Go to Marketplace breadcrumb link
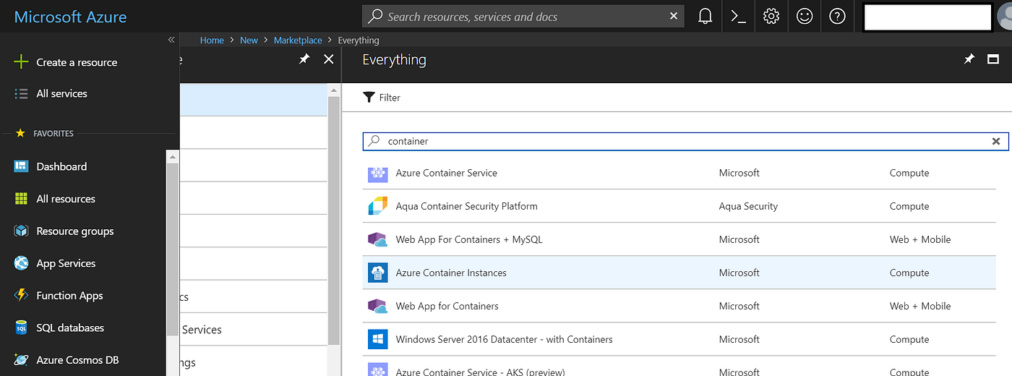Viewport: 1012px width, 376px height. click(x=298, y=40)
